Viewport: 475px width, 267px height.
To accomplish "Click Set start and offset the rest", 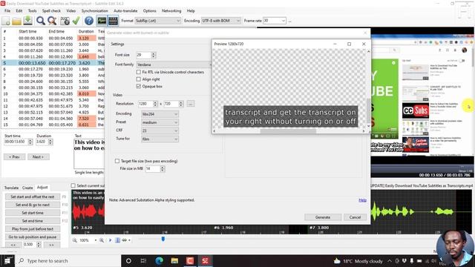I will coord(33,197).
